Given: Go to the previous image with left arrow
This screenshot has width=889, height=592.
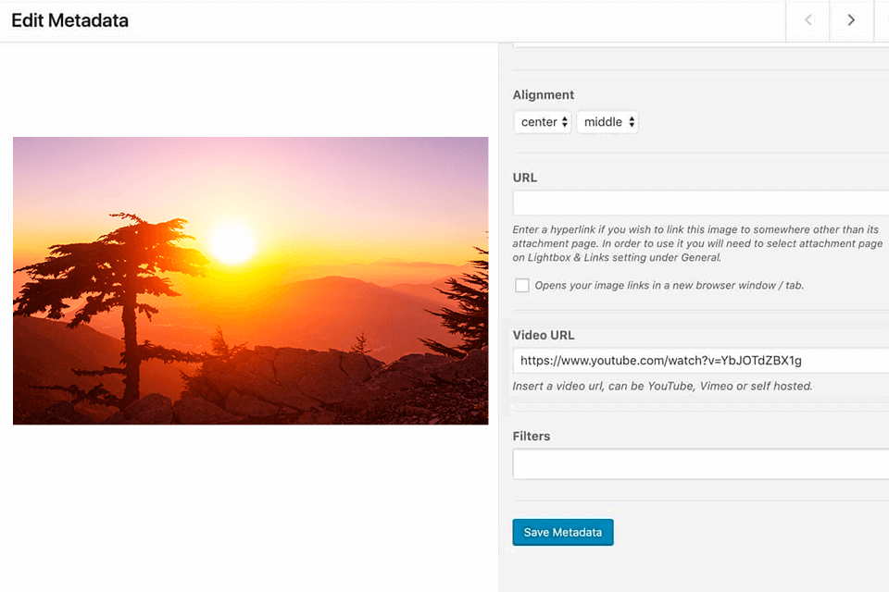Looking at the screenshot, I should click(808, 20).
